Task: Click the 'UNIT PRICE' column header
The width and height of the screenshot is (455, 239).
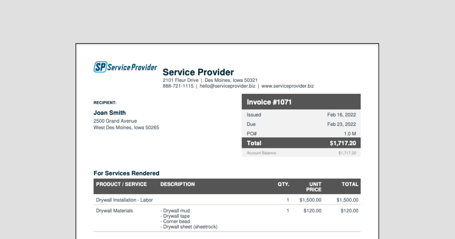Action: coord(314,187)
